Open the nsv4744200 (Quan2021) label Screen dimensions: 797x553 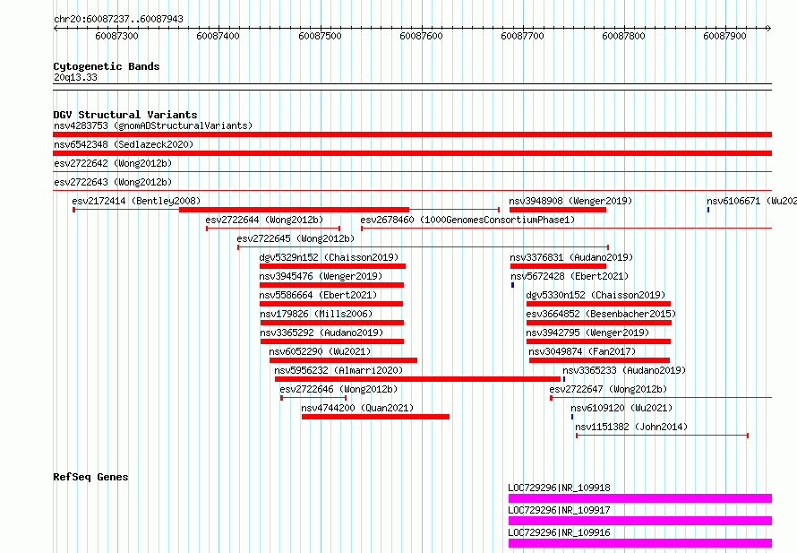[x=357, y=408]
